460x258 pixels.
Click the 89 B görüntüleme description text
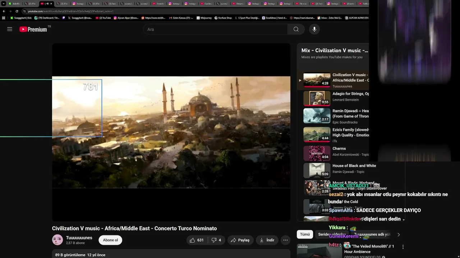tap(80, 255)
